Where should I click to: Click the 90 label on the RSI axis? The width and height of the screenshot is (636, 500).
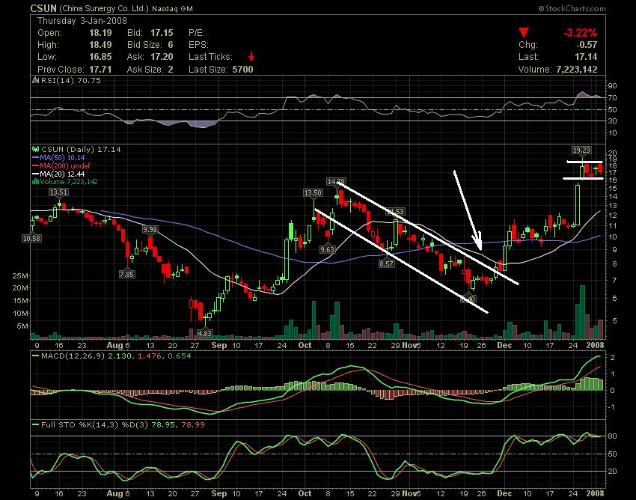[612, 85]
